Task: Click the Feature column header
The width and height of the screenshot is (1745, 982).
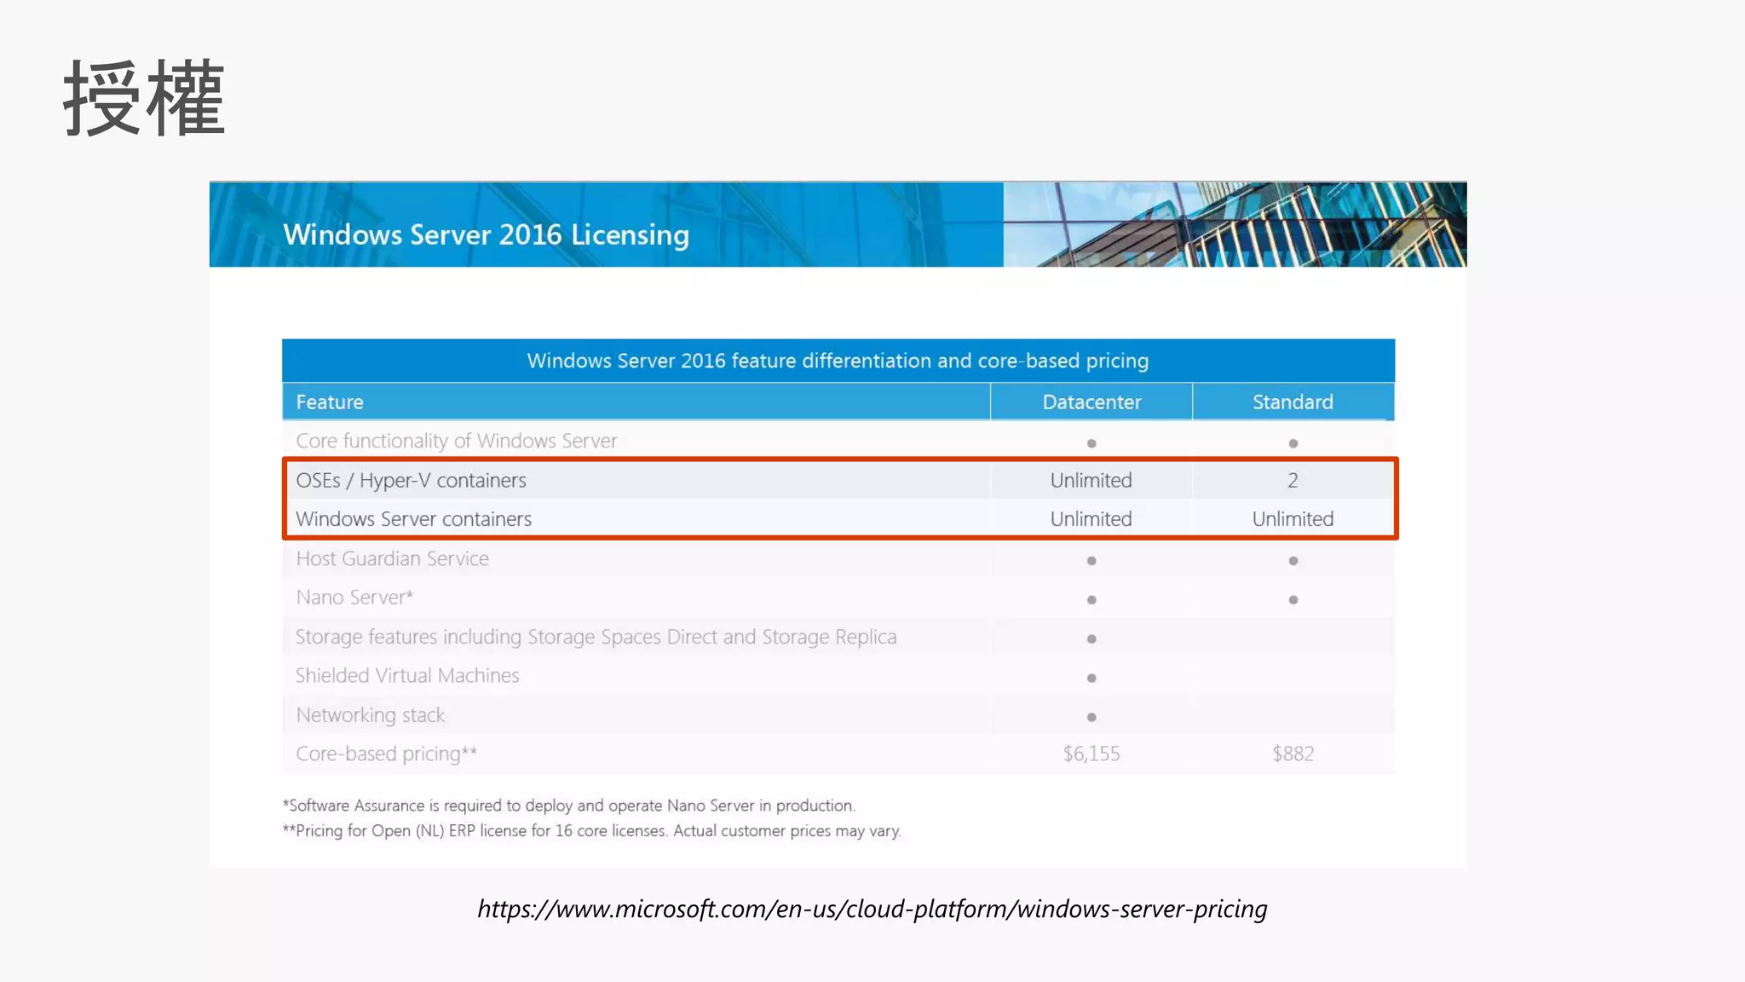Action: pos(330,401)
